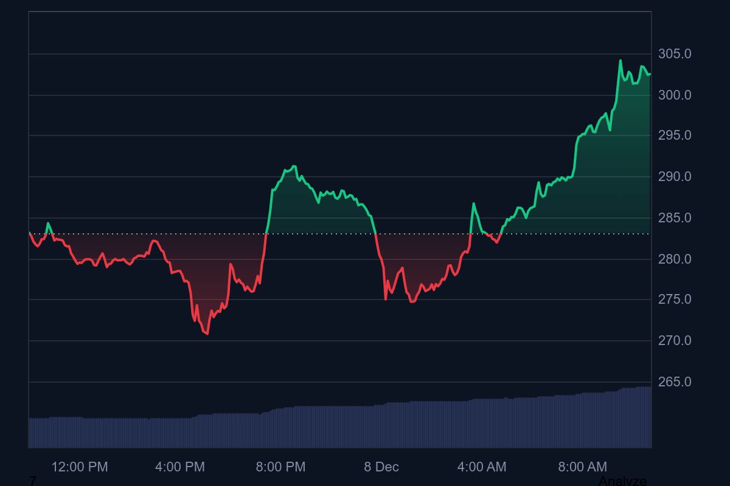The width and height of the screenshot is (730, 486).
Task: Click the 295.0 price axis label
Action: click(x=675, y=135)
